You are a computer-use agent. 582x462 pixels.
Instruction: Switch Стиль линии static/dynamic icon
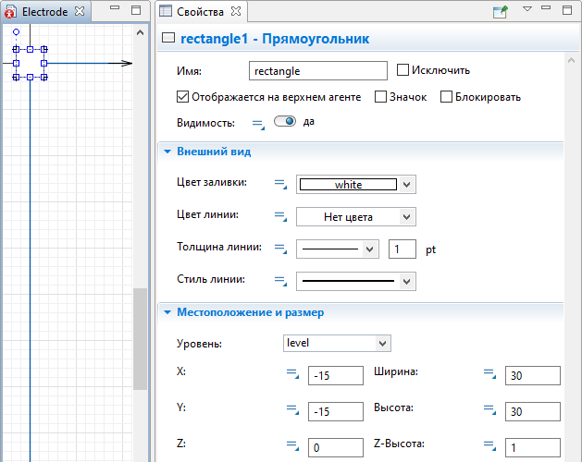(x=280, y=280)
